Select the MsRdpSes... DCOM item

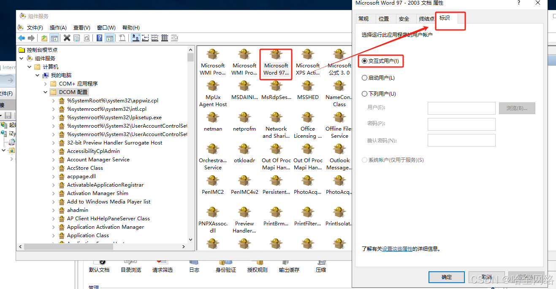pyautogui.click(x=276, y=91)
